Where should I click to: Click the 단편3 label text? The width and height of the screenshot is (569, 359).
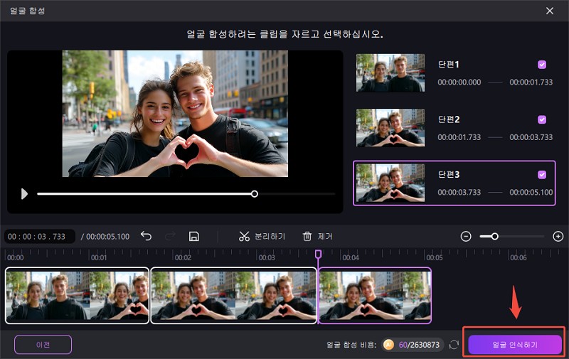[449, 174]
